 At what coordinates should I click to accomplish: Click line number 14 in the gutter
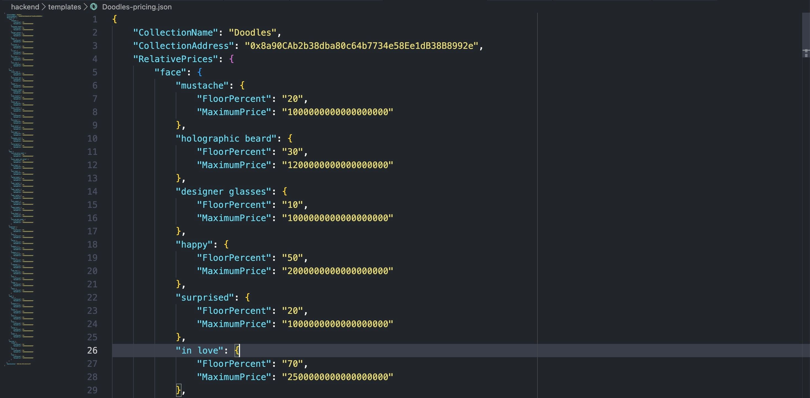[x=92, y=192]
